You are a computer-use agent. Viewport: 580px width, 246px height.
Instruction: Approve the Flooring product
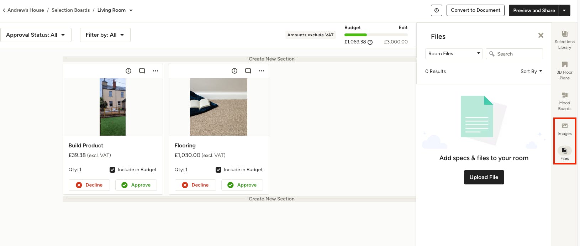(x=242, y=185)
